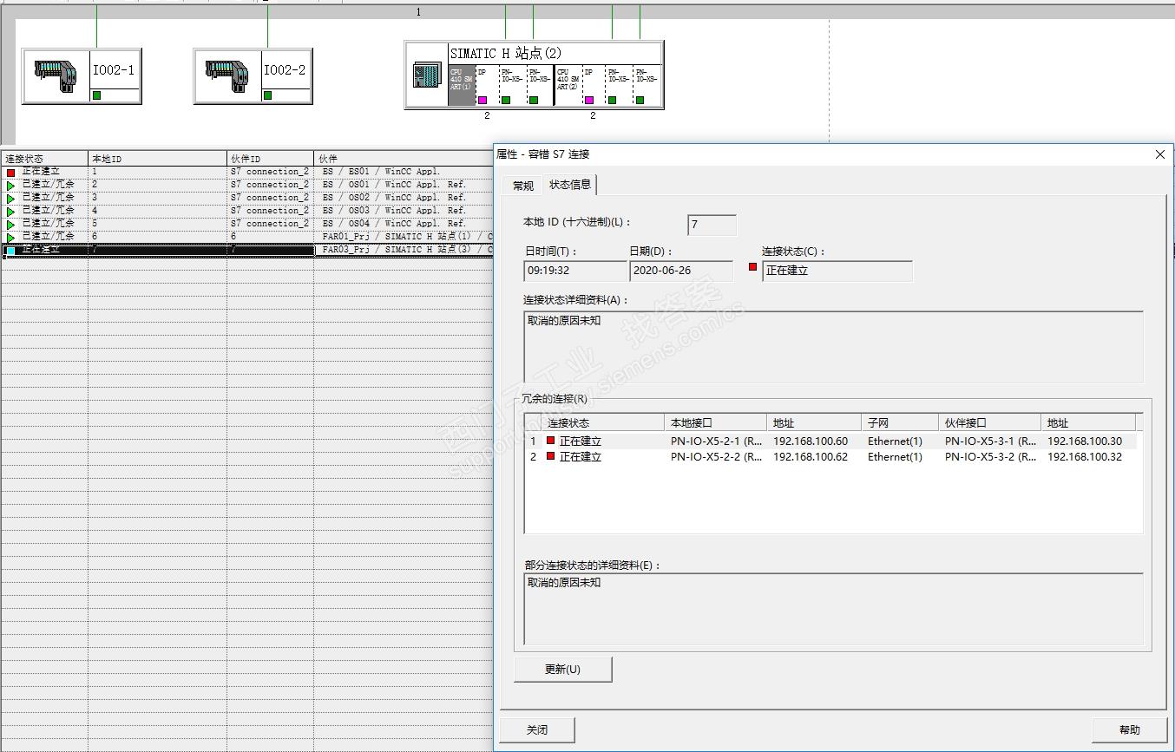Click the 帮助 button
This screenshot has height=752, width=1175.
point(1129,729)
